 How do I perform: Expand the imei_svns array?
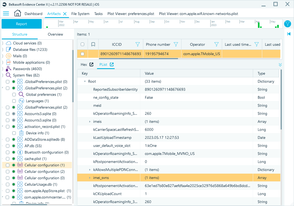coord(90,178)
